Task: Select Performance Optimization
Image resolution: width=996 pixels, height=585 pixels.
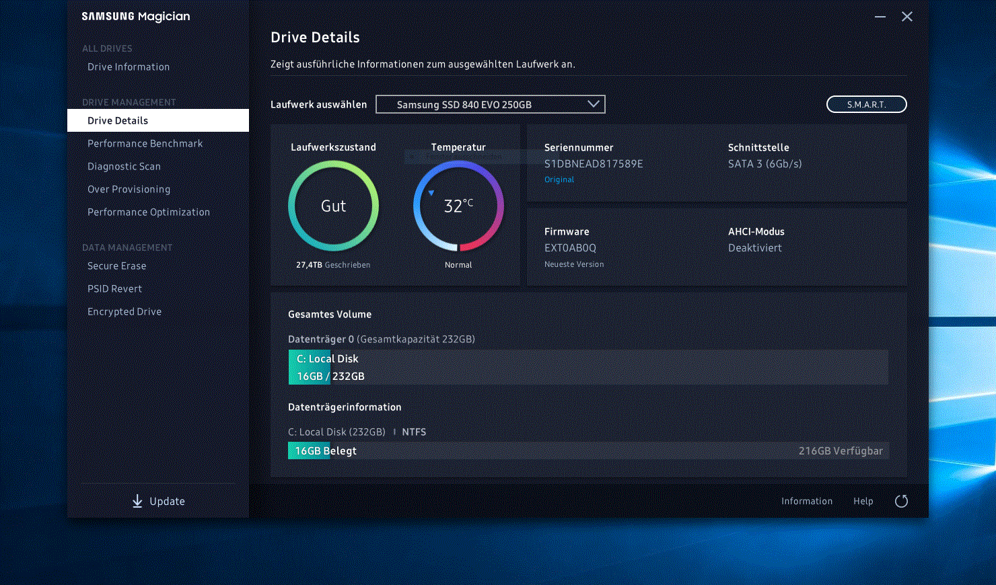Action: click(149, 212)
